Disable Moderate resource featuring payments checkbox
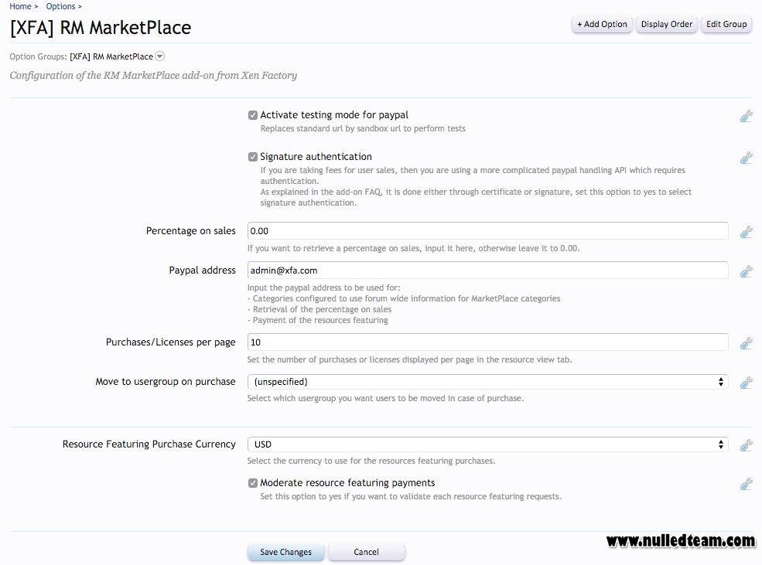 pyautogui.click(x=253, y=483)
